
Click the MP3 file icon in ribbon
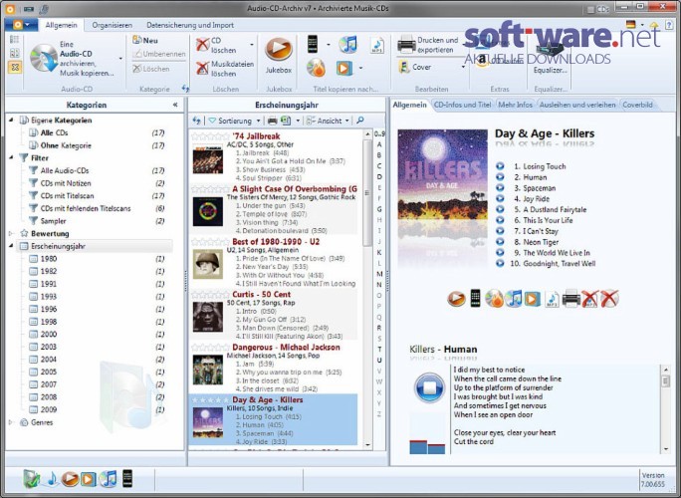[377, 45]
